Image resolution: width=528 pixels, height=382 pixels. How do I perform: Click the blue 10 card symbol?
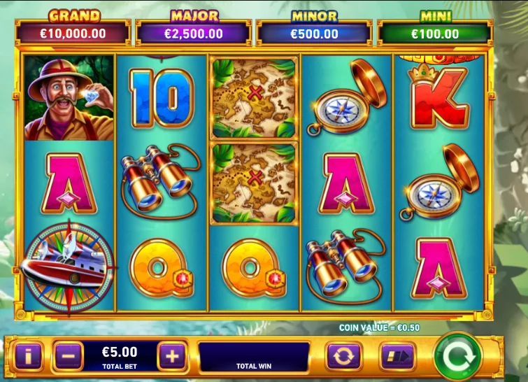162,99
